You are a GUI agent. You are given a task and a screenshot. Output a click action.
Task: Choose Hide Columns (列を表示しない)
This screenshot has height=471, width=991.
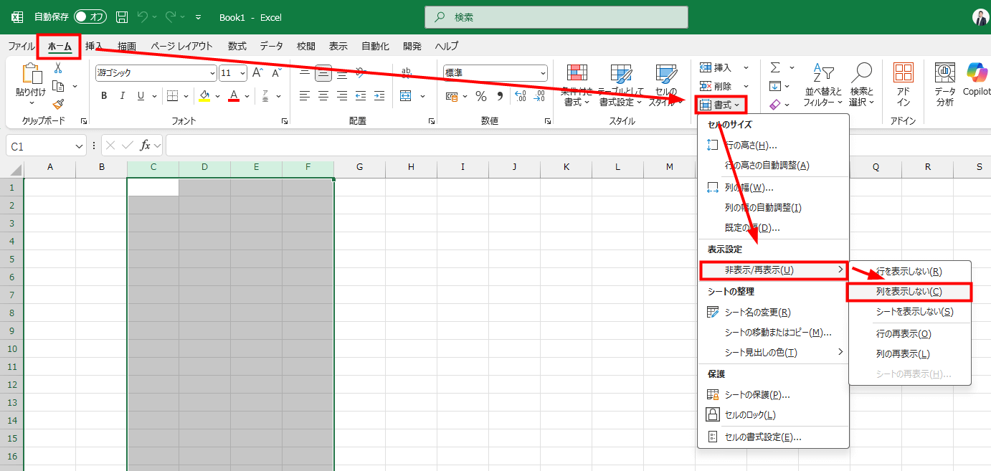909,292
